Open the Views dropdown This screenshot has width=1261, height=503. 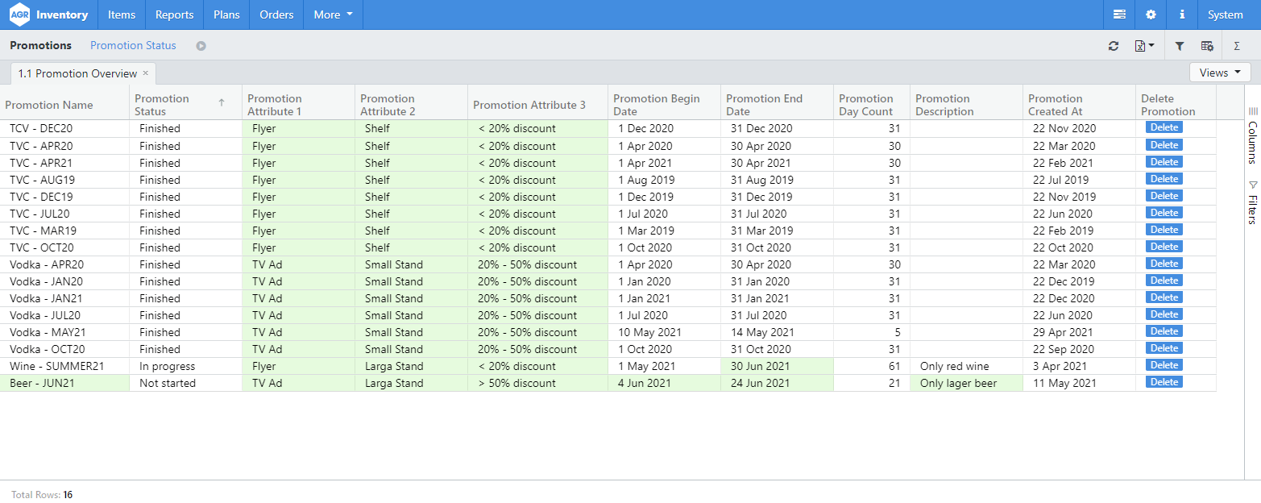point(1219,73)
